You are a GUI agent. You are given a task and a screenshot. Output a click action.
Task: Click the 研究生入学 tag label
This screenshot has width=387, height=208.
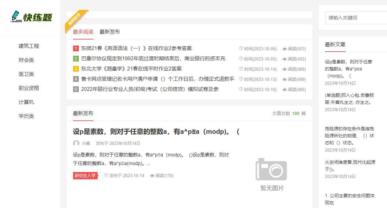[85, 176]
